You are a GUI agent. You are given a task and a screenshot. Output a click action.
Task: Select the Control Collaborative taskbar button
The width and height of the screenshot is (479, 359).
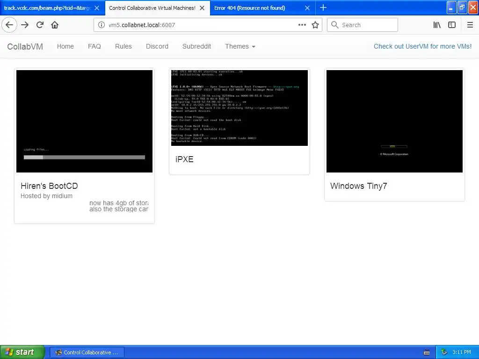(x=87, y=352)
